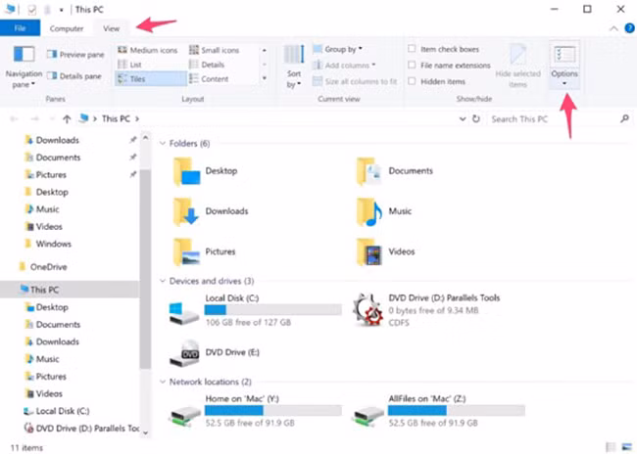The height and width of the screenshot is (454, 637).
Task: Select the Downloads folder tile
Action: point(211,211)
